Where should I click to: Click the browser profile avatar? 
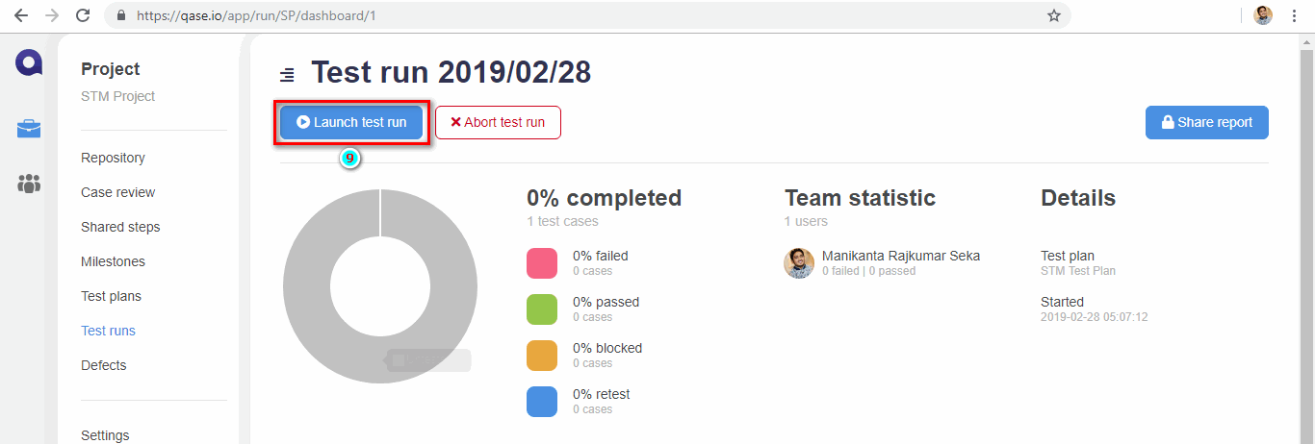tap(1263, 15)
